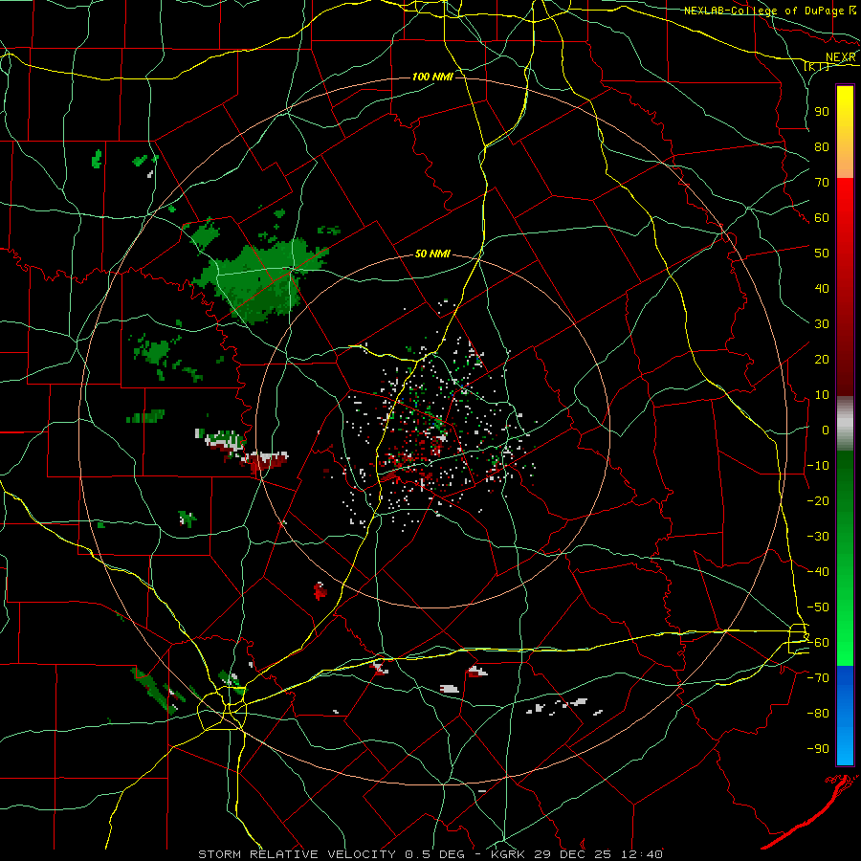The width and height of the screenshot is (861, 861).
Task: Click the positive '40' value on velocity scale
Action: tap(822, 289)
